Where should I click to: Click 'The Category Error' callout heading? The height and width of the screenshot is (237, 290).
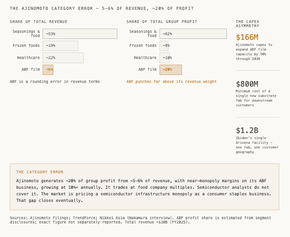click(x=40, y=172)
